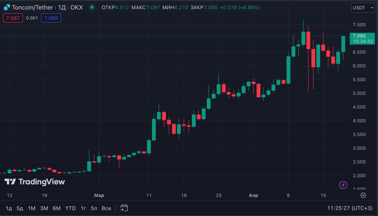Click the green market status dot
Screen dimensions: 378x216
92,7
